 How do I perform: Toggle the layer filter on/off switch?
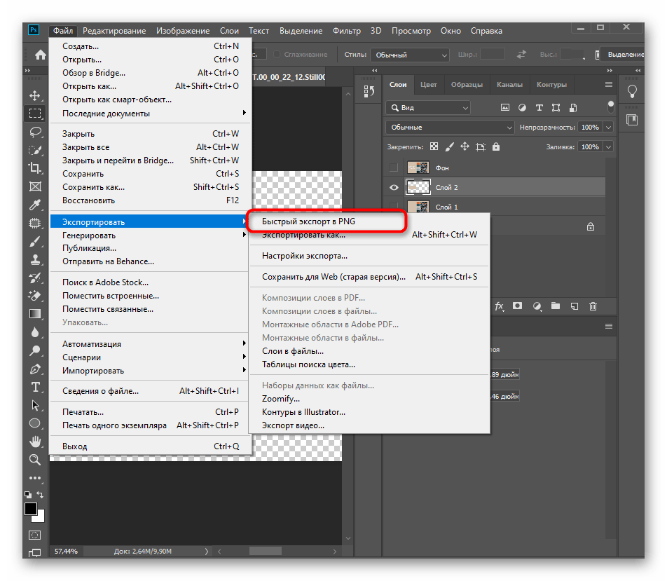click(611, 107)
